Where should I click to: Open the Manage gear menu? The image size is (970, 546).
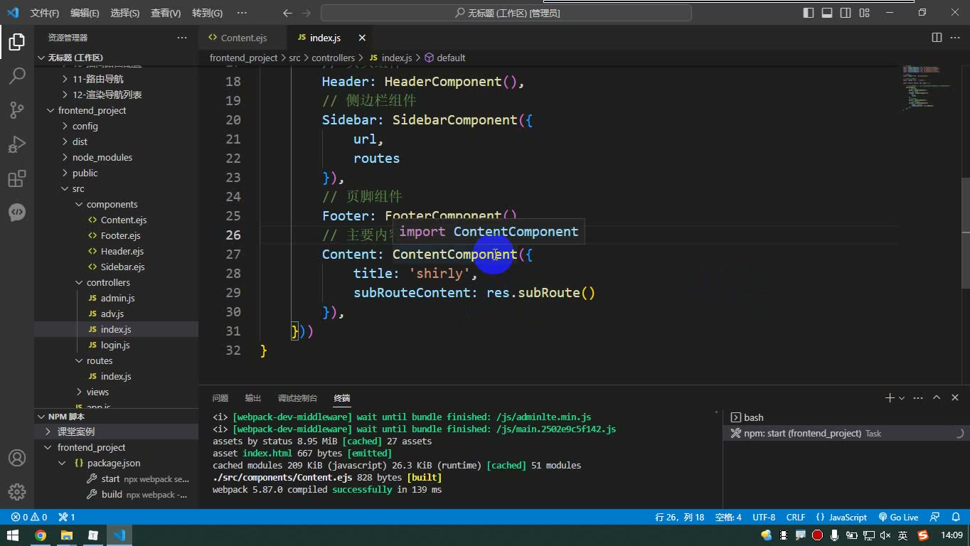pos(17,491)
